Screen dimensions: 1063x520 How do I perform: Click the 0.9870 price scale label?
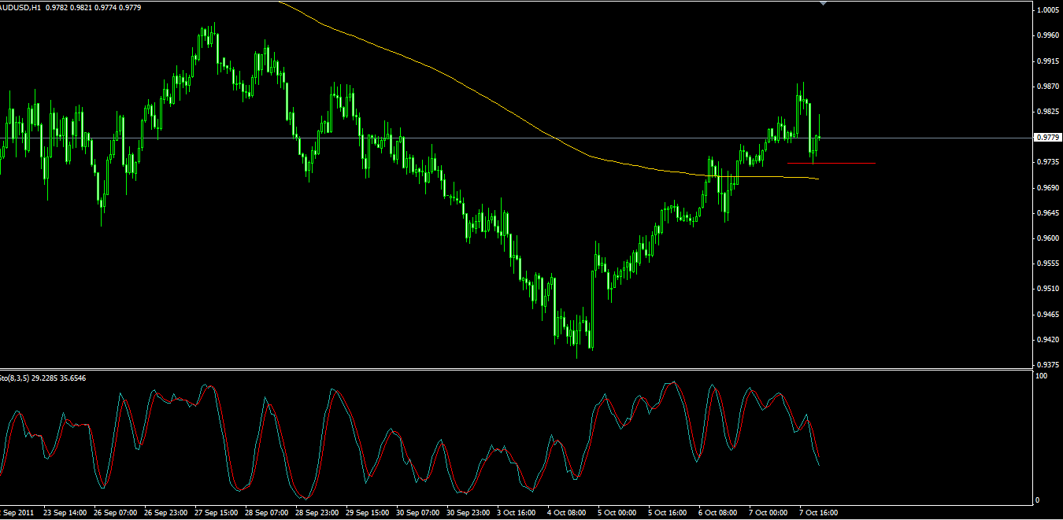click(x=1049, y=86)
